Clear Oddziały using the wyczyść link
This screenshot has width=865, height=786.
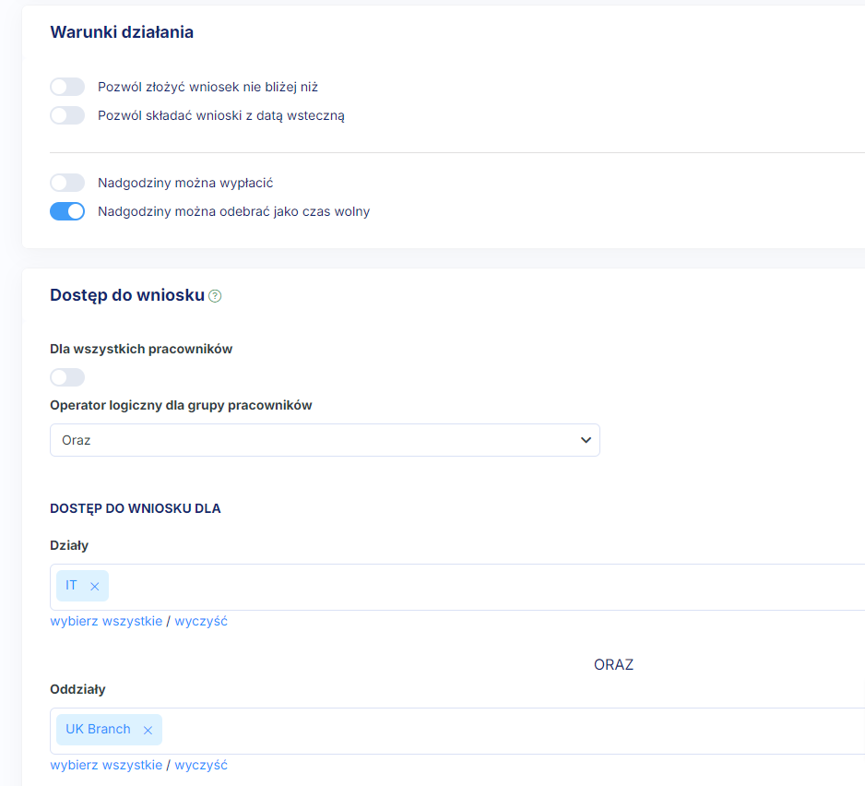tap(201, 765)
